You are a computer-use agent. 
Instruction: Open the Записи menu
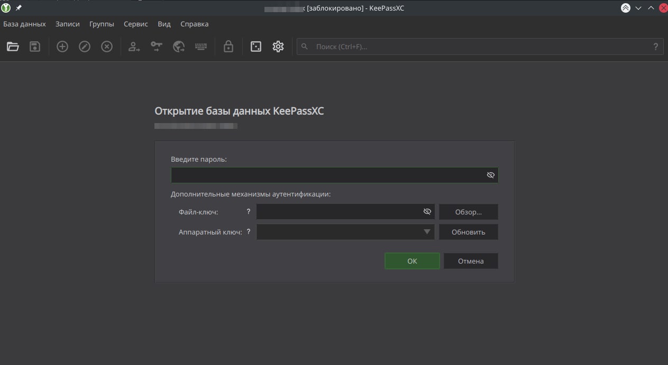click(68, 24)
